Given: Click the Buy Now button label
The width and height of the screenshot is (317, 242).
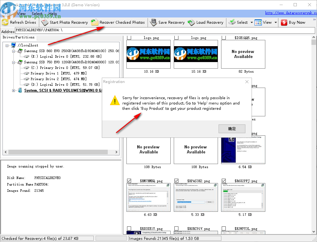Looking at the screenshot, I should (x=297, y=22).
